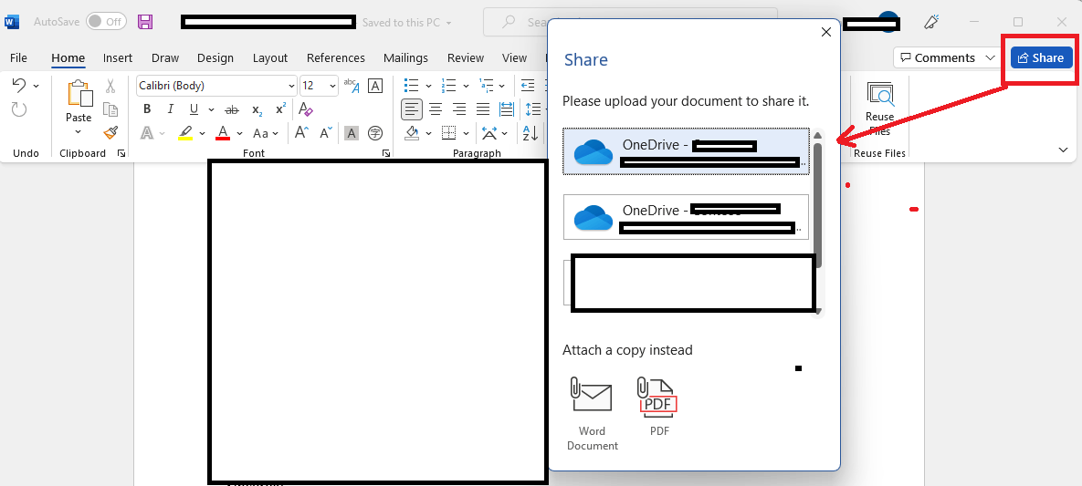Screen dimensions: 1082x486
Task: Toggle Italic formatting
Action: tap(171, 109)
